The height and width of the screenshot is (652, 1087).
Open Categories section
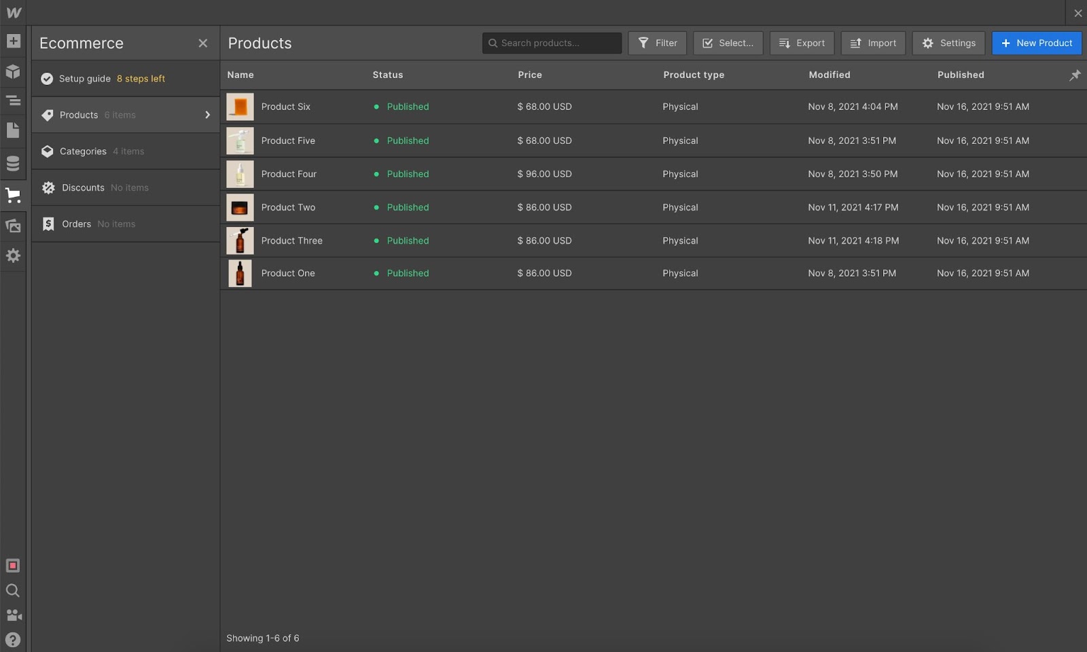click(x=126, y=151)
